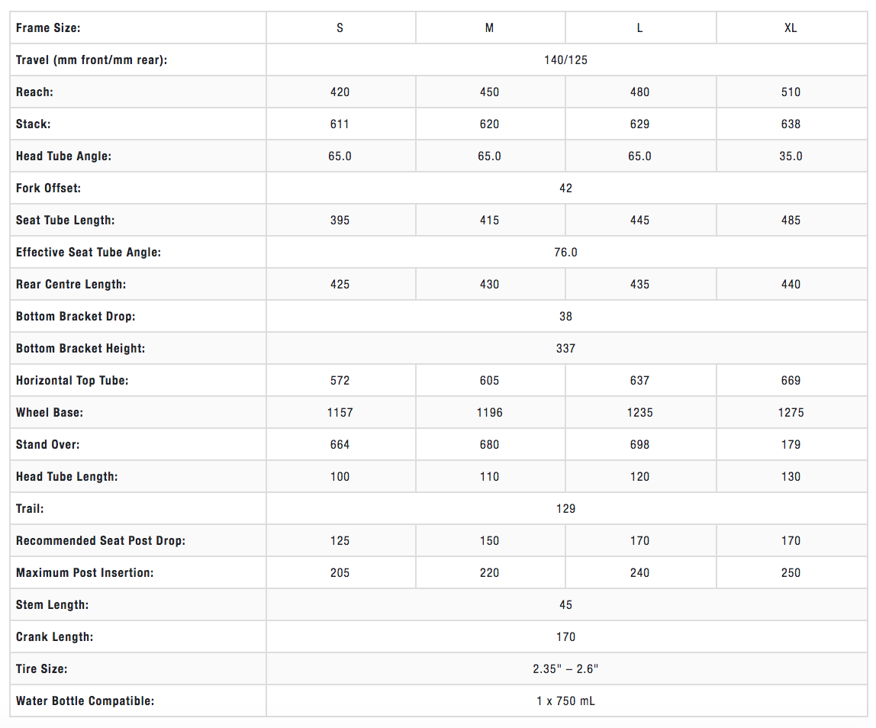This screenshot has height=728, width=876.
Task: Select the Trail value 129
Action: pos(565,509)
